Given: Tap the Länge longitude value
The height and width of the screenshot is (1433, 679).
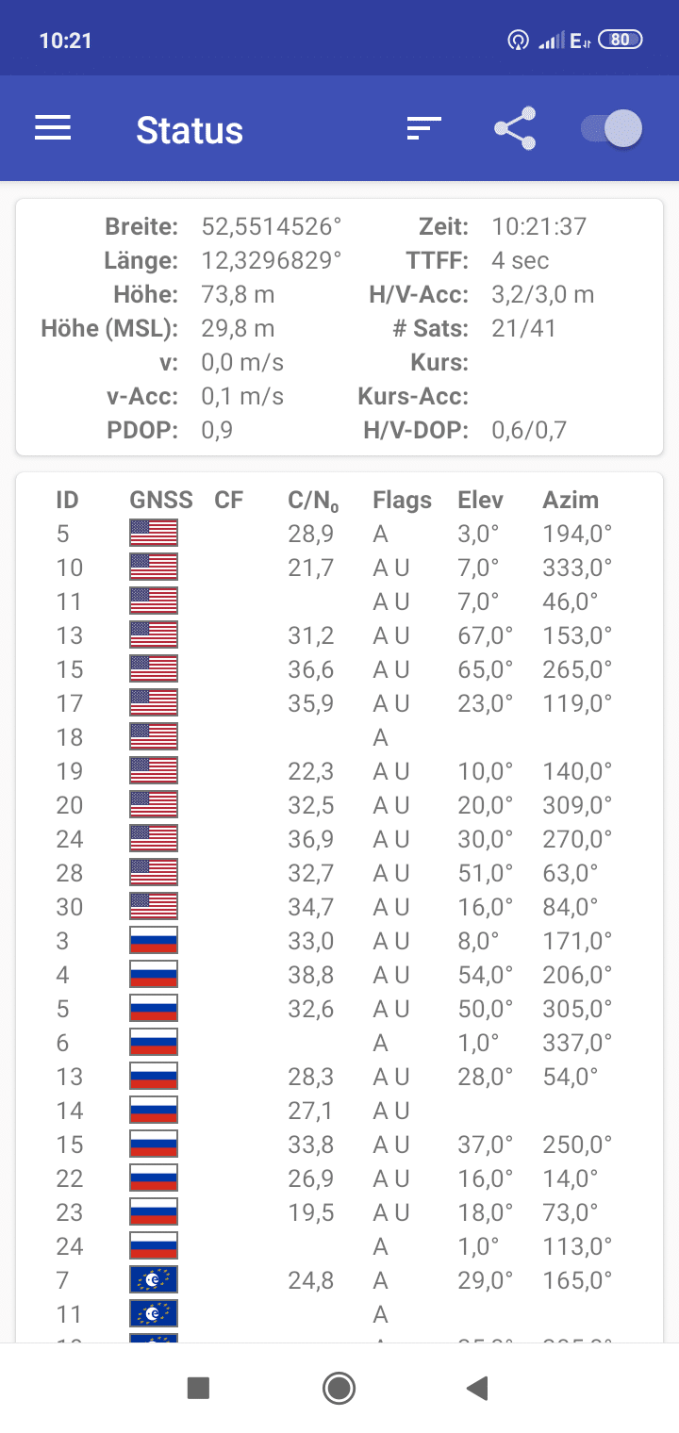Looking at the screenshot, I should pyautogui.click(x=272, y=260).
